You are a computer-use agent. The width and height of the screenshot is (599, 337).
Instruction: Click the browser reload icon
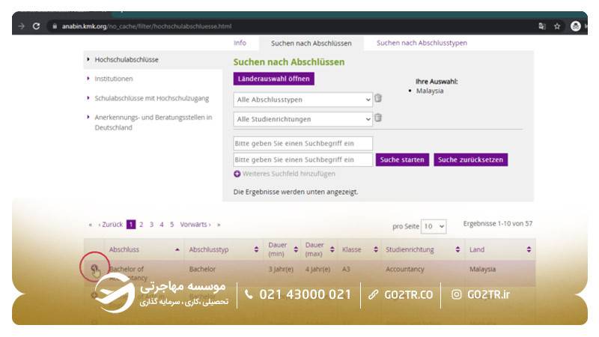[36, 26]
